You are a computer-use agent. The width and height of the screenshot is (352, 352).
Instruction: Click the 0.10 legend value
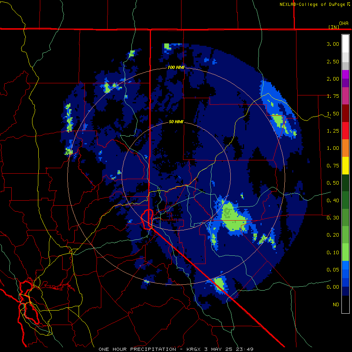click(x=333, y=253)
